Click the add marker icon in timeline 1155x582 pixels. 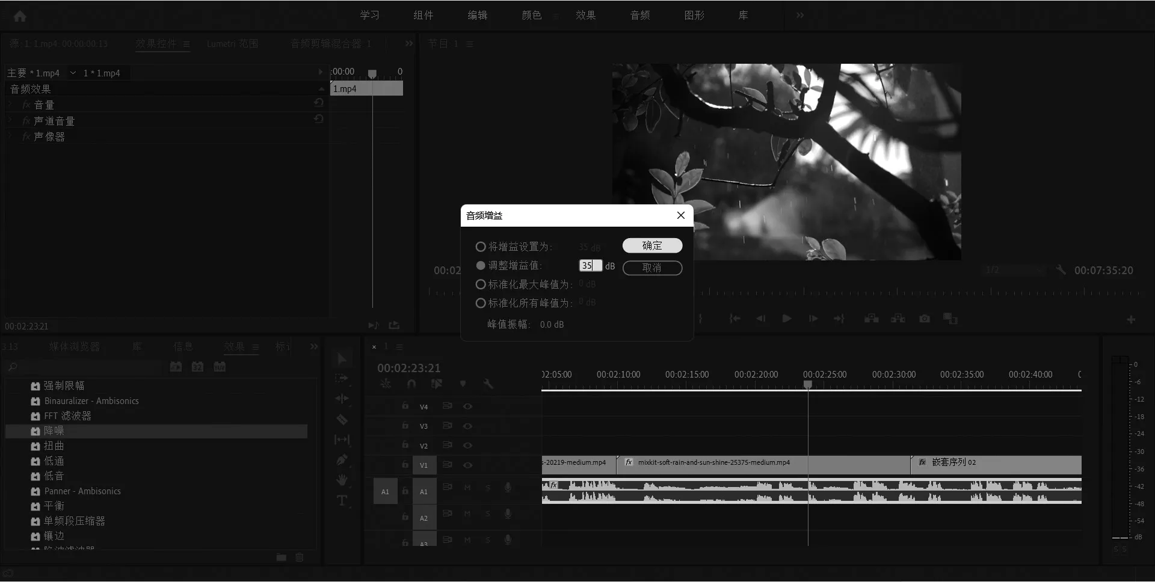(463, 384)
